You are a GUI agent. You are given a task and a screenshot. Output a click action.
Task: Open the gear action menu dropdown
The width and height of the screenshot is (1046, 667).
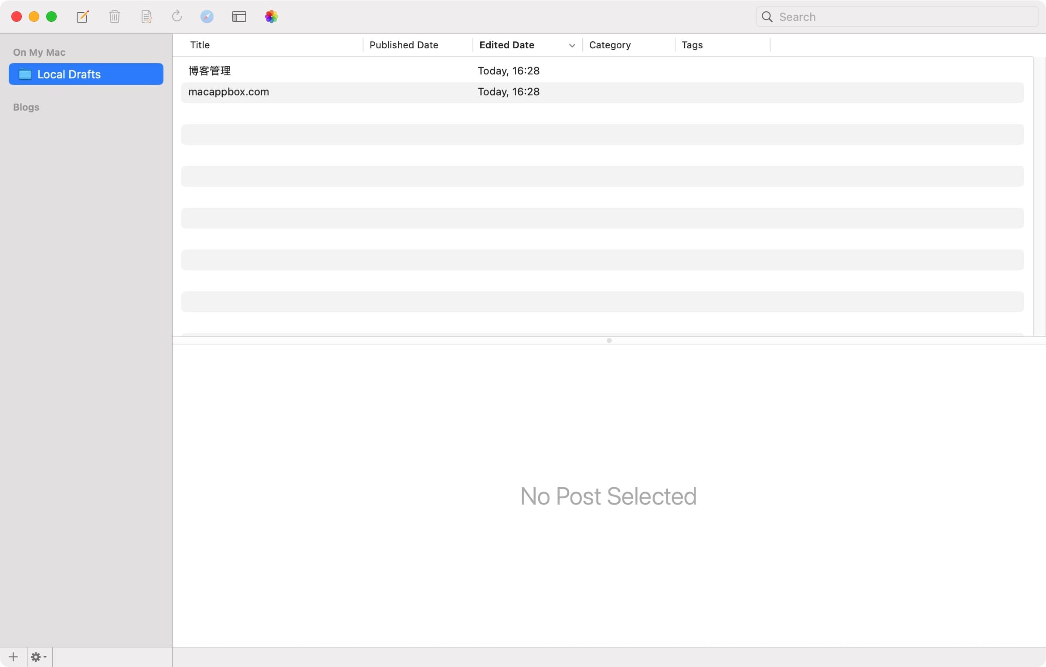point(39,657)
